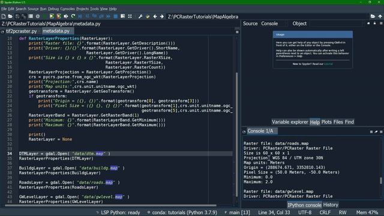Run the file with the green play icon
384x216 pixels.
pos(44,16)
